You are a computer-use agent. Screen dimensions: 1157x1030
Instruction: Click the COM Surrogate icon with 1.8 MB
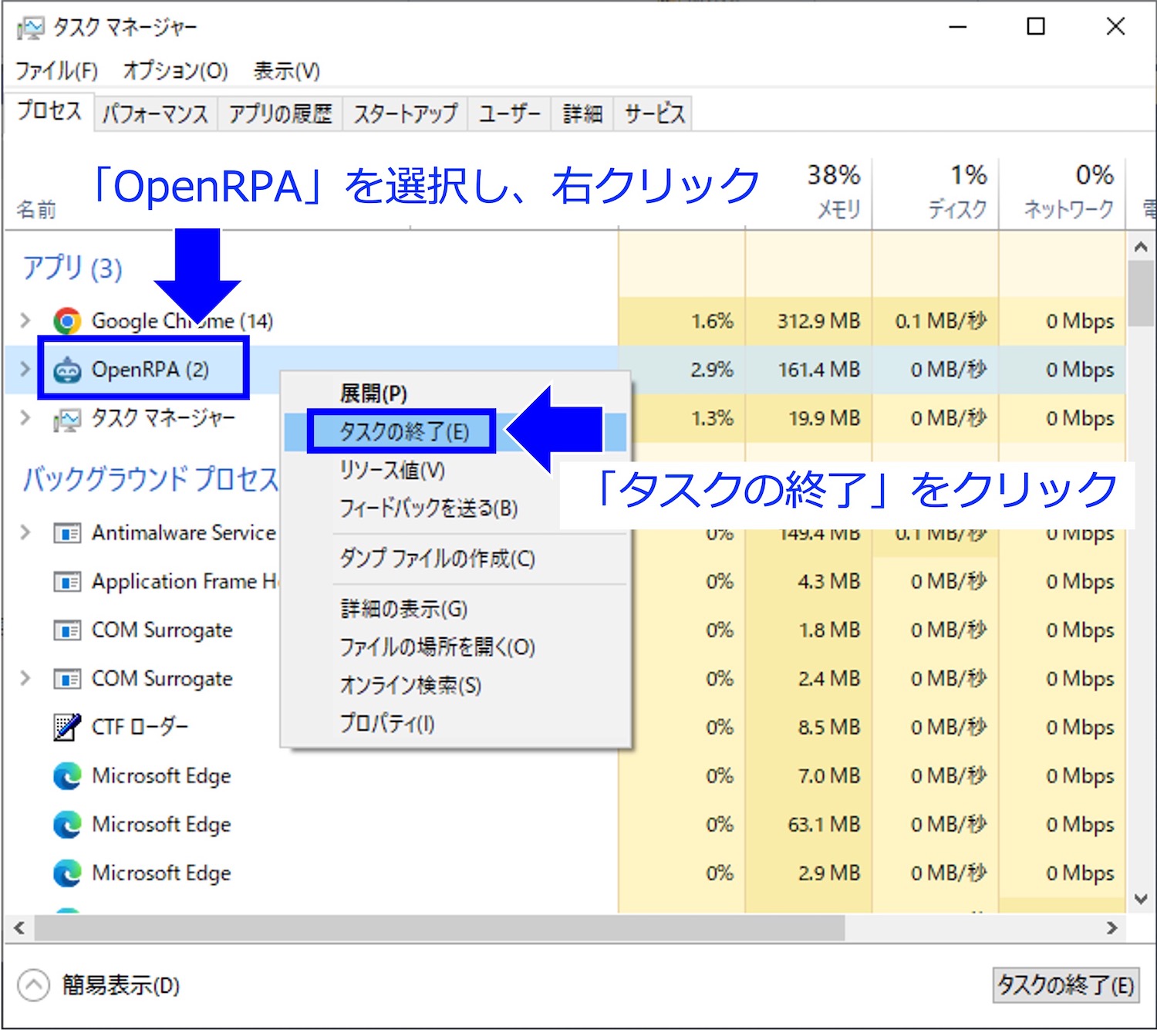(67, 630)
